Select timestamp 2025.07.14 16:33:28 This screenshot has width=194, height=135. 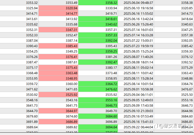point(138,35)
